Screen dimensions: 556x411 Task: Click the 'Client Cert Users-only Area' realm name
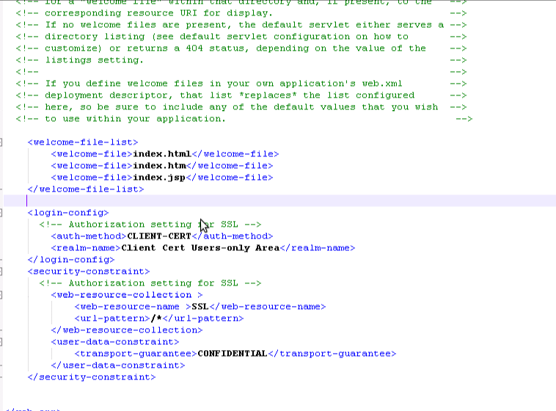tap(200, 248)
